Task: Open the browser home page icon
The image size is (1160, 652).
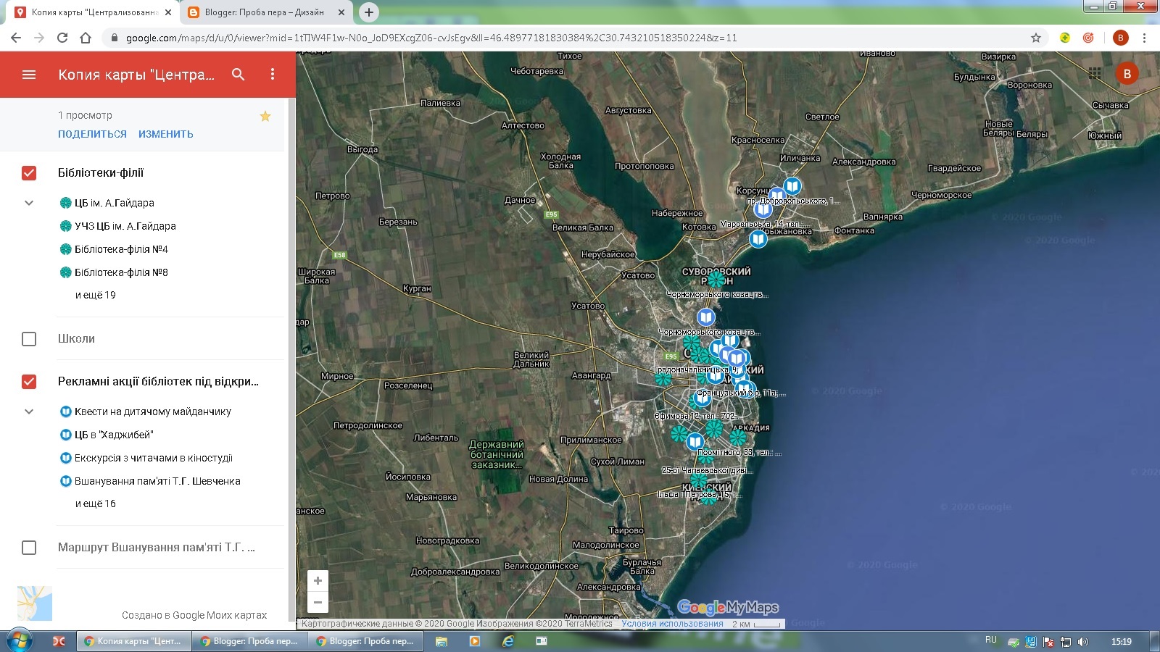Action: [86, 38]
